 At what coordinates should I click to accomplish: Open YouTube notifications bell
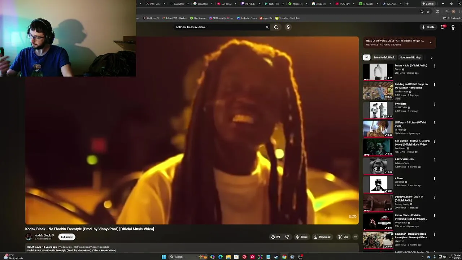(x=443, y=27)
